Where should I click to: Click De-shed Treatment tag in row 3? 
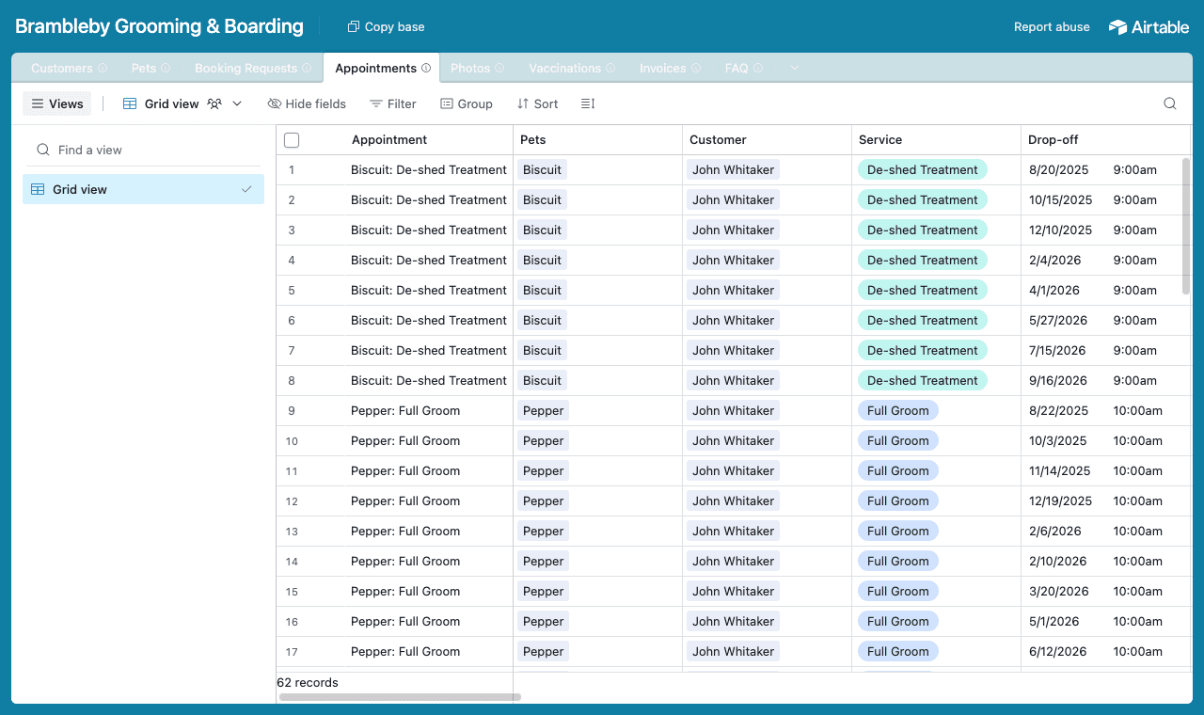click(x=922, y=230)
